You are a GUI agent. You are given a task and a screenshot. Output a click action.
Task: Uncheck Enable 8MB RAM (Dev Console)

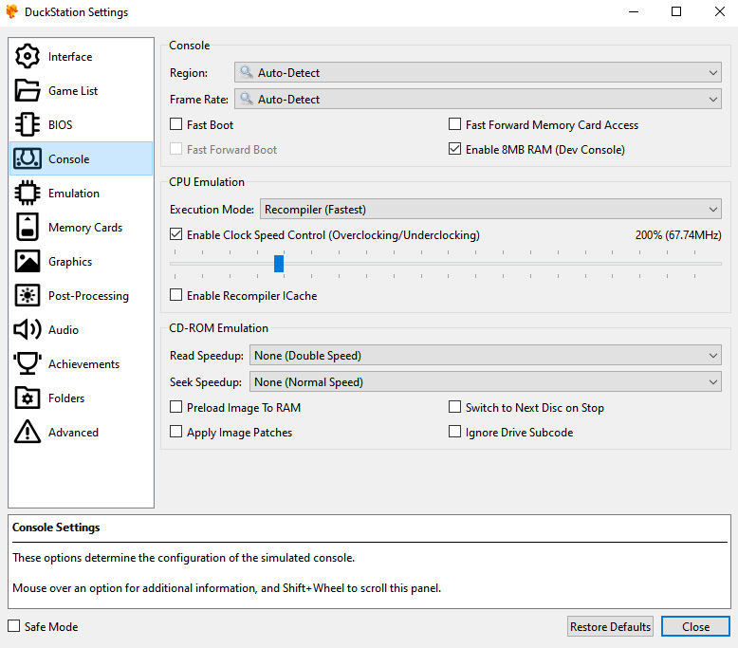click(454, 149)
